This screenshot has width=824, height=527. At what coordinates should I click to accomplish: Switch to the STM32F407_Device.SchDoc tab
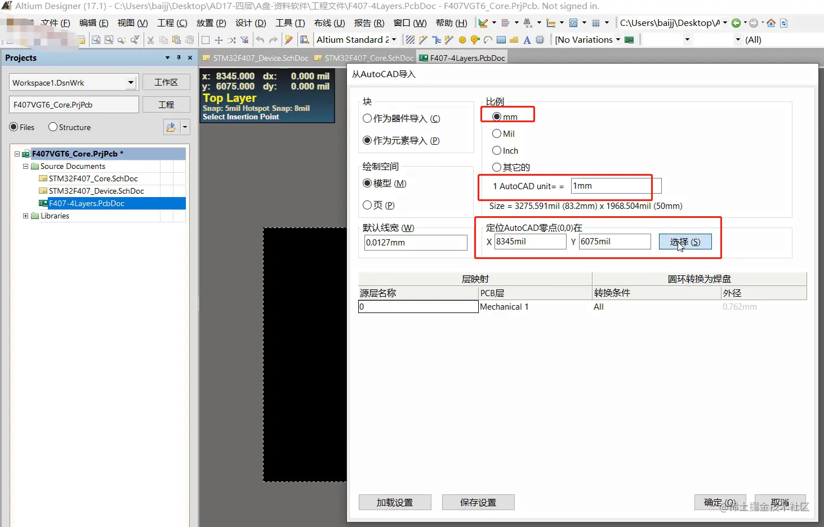coord(255,58)
